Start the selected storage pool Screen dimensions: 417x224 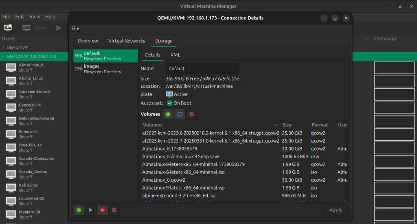click(x=91, y=210)
